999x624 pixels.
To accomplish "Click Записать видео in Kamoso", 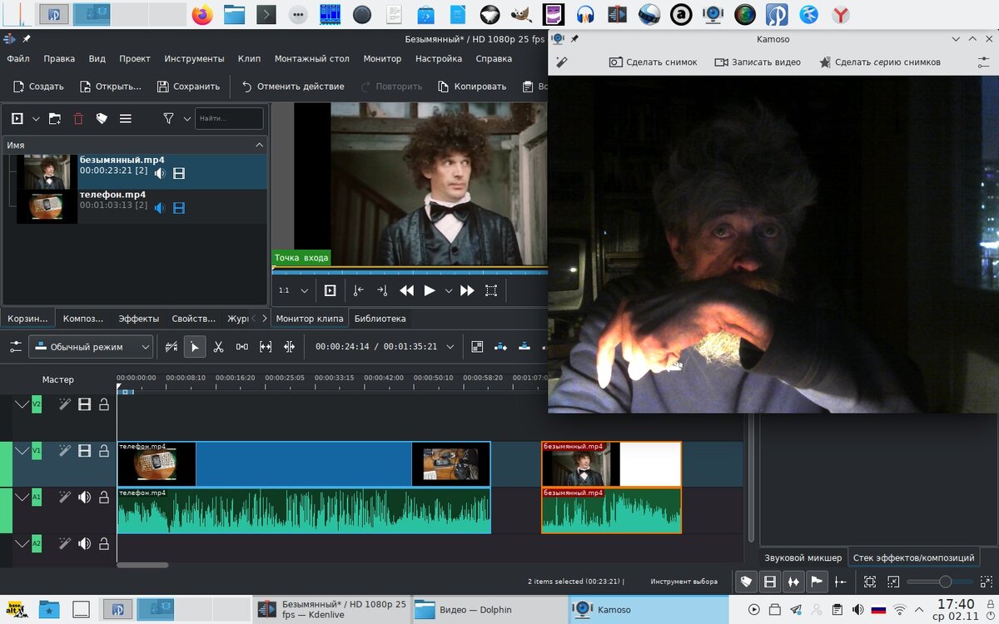I will pyautogui.click(x=758, y=62).
